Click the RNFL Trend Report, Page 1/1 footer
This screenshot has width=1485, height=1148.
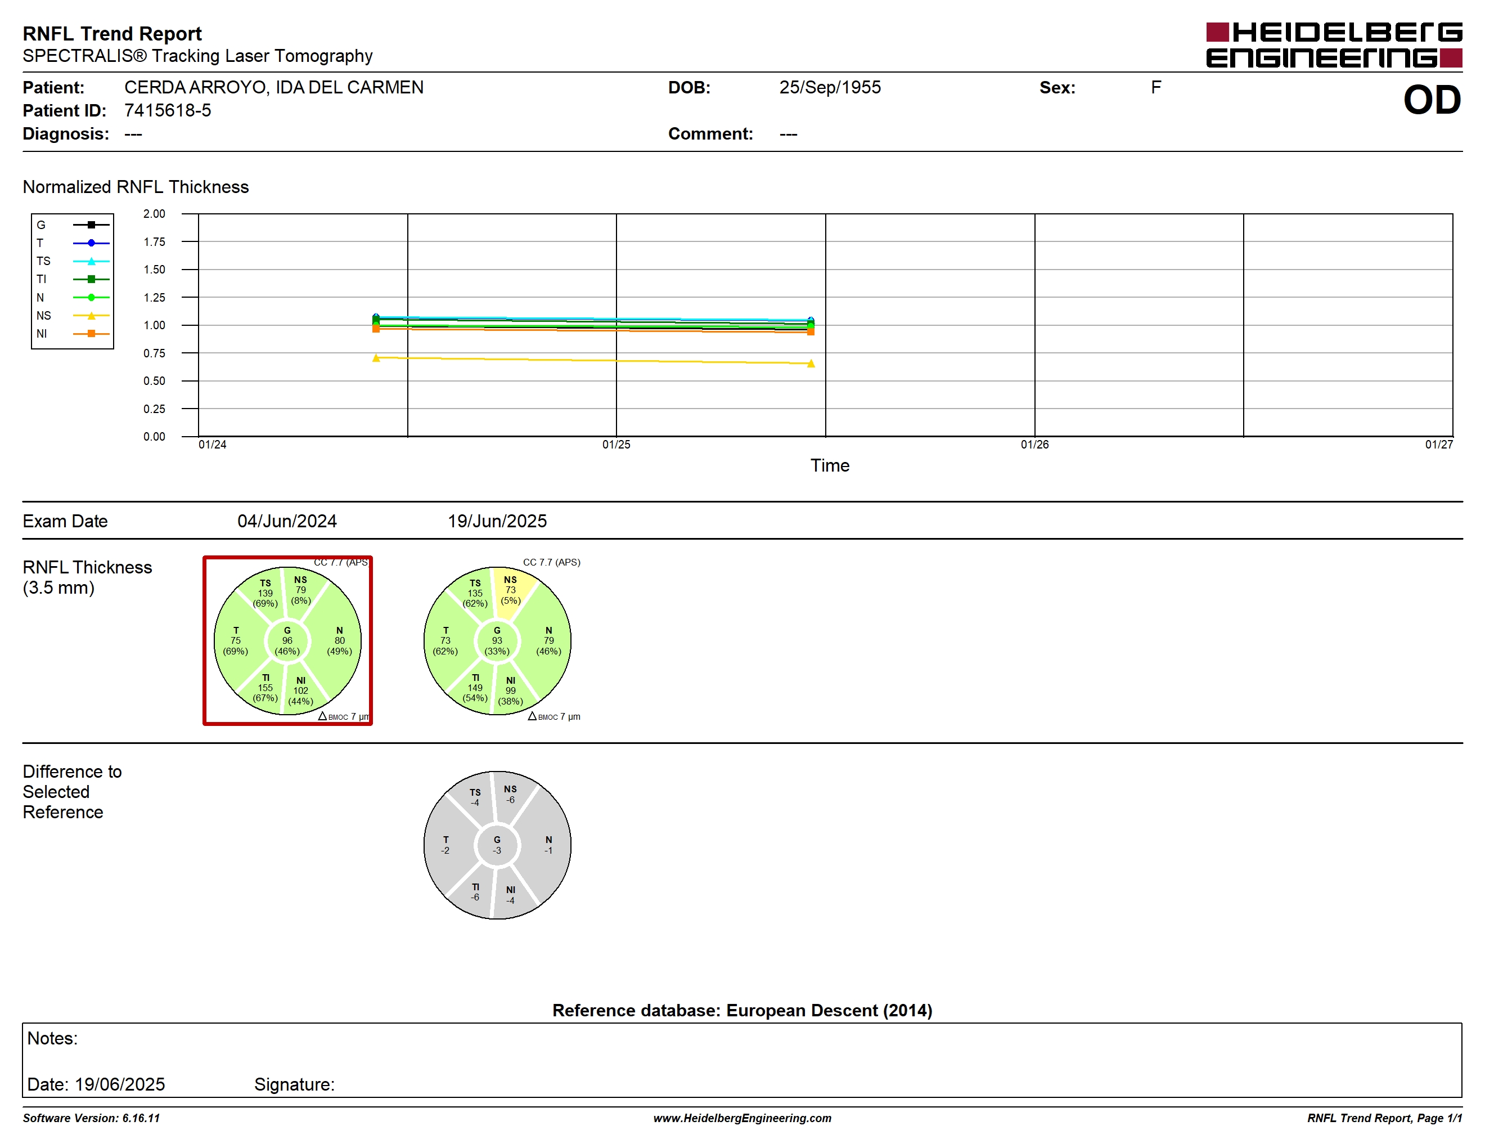(1384, 1118)
